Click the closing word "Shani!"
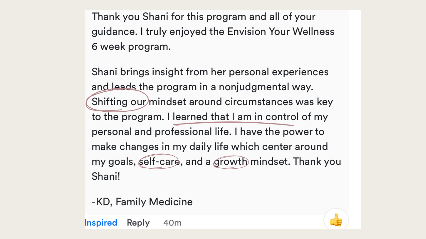The height and width of the screenshot is (239, 426). pyautogui.click(x=106, y=177)
